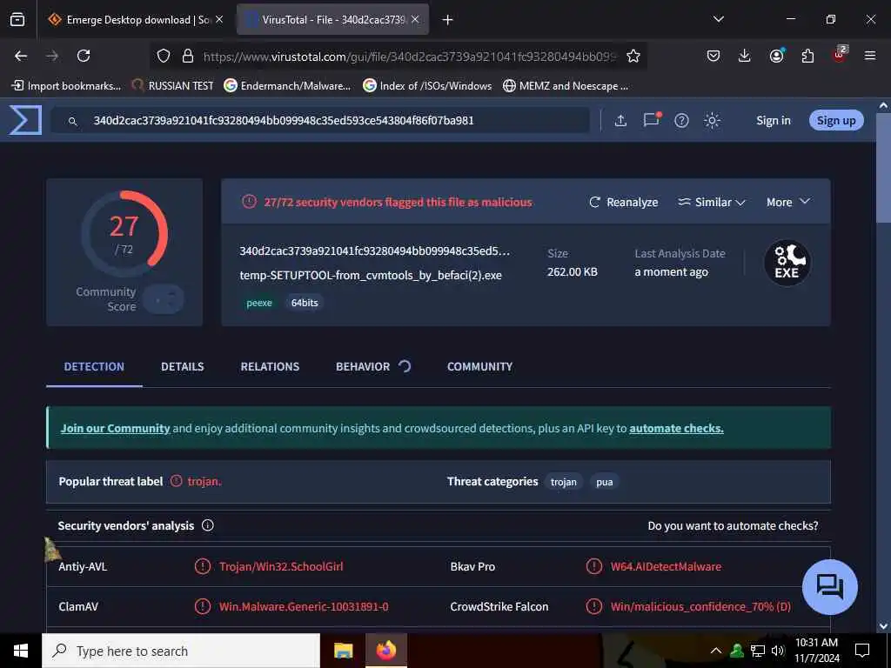
Task: Open the floating chat bubble button
Action: (829, 587)
